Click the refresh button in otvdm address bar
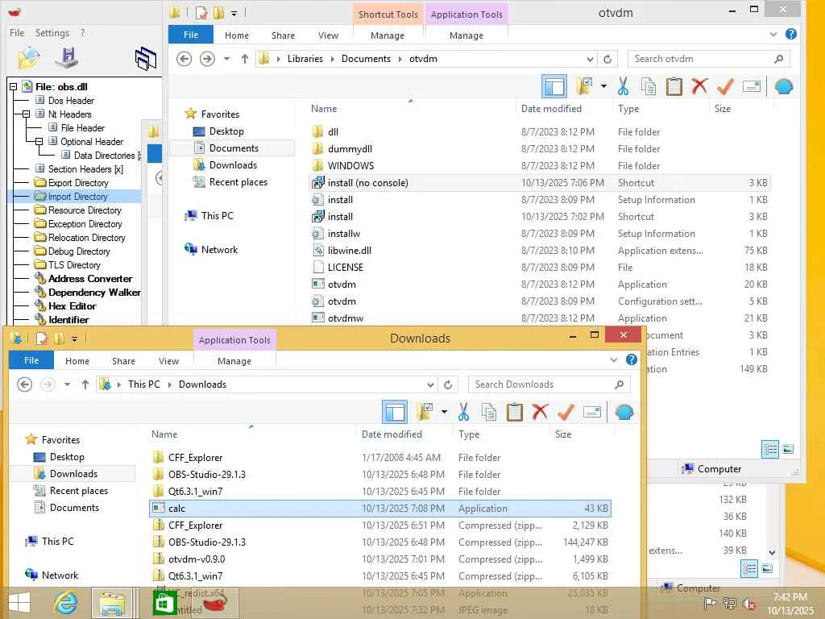The width and height of the screenshot is (825, 619). [607, 59]
